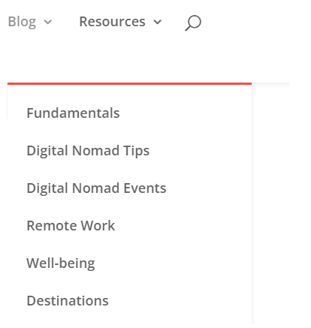Visit the Well-being blog section
The image size is (311, 328).
pyautogui.click(x=61, y=263)
